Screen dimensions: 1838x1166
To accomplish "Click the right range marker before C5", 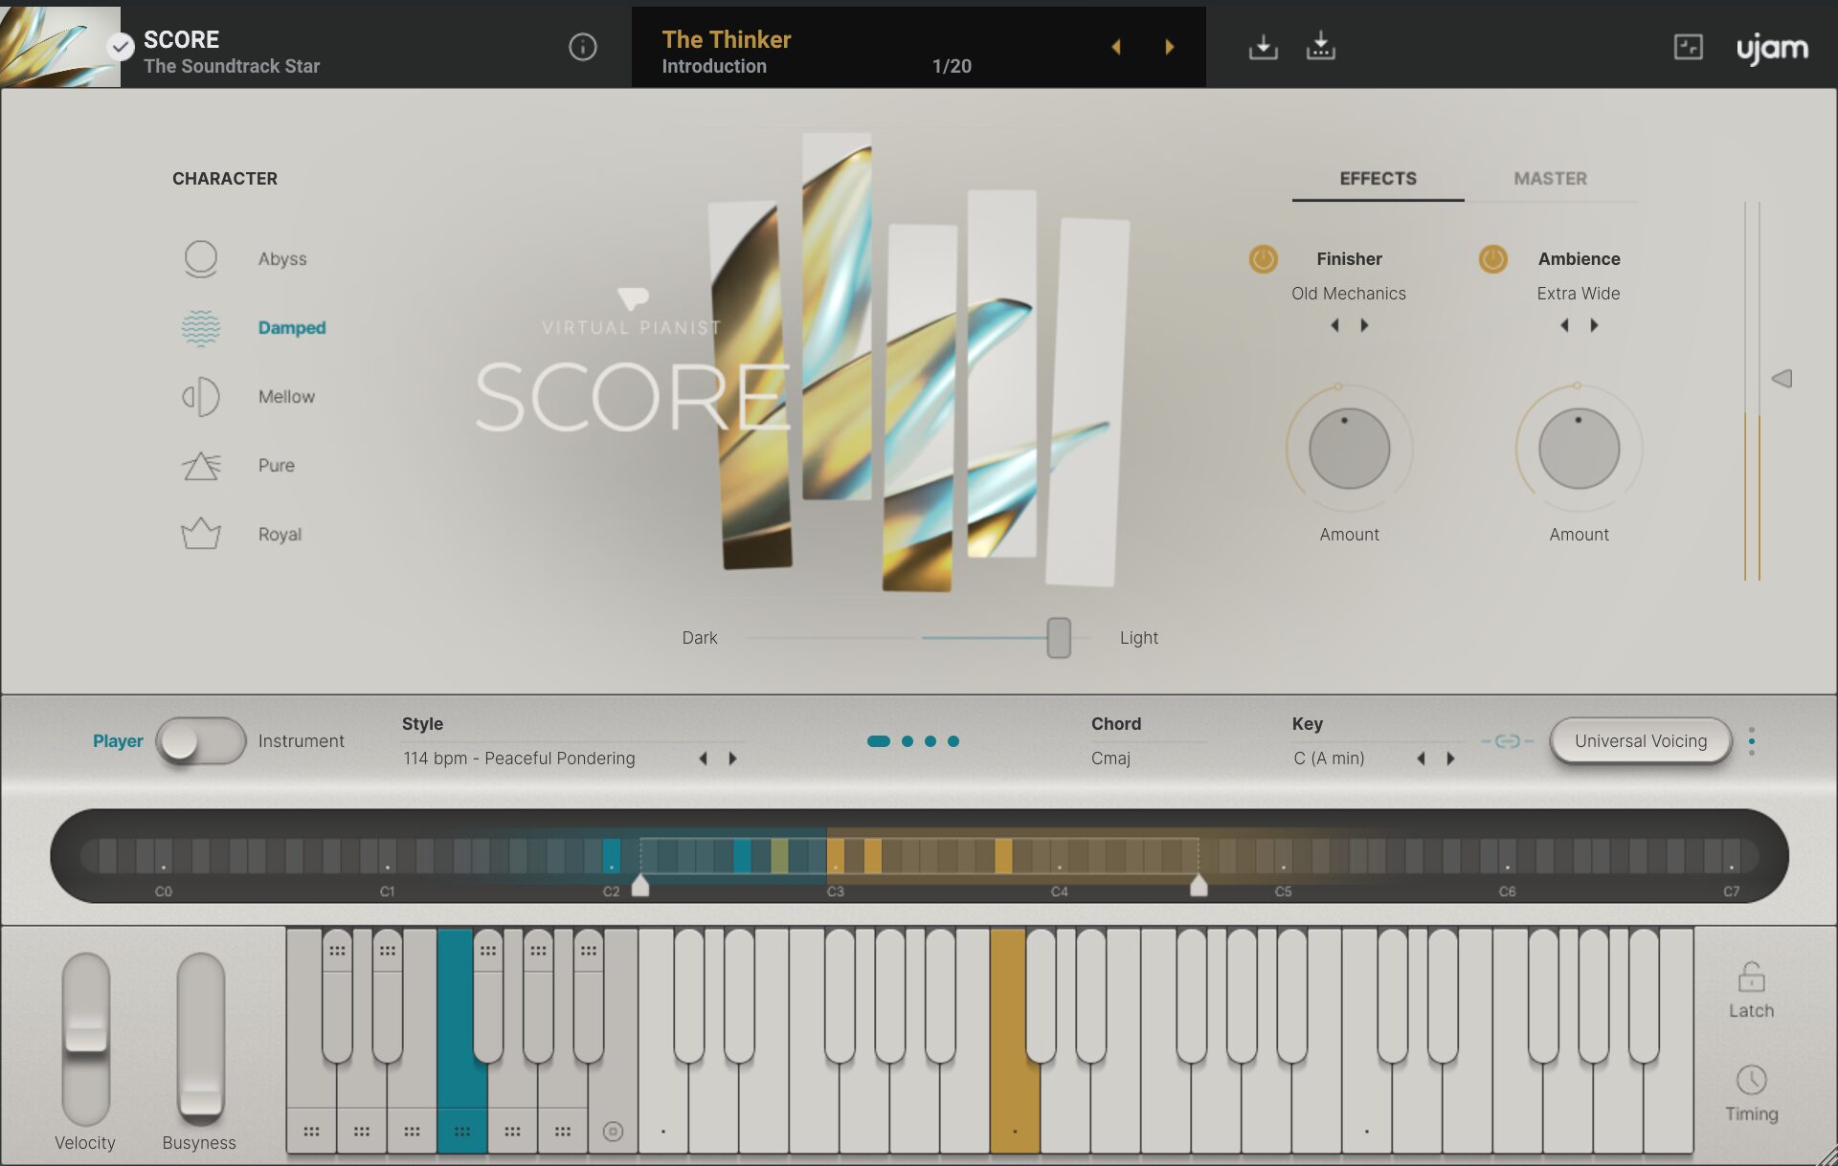I will click(x=1199, y=885).
